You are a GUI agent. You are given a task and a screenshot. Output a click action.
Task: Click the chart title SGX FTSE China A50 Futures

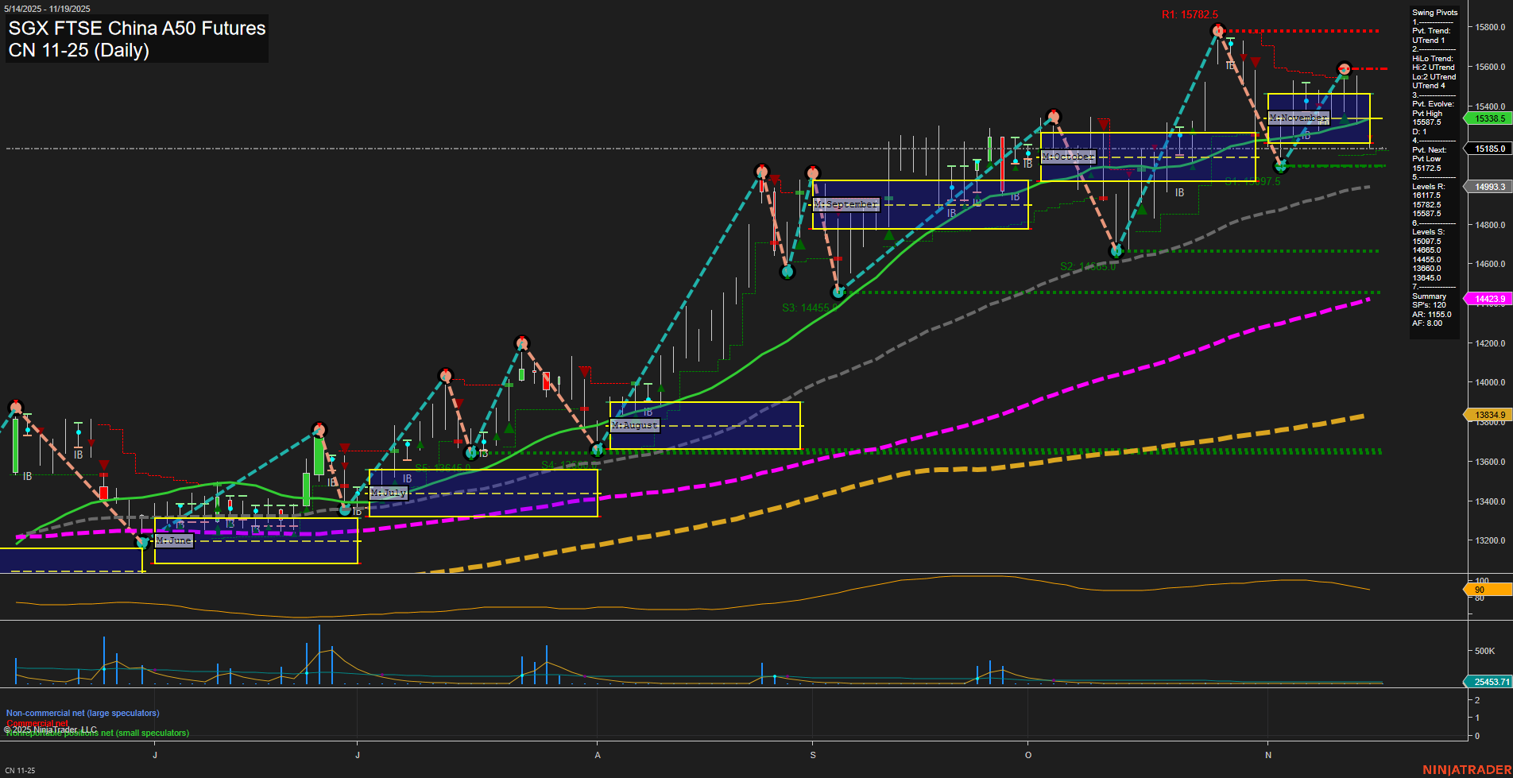[137, 29]
